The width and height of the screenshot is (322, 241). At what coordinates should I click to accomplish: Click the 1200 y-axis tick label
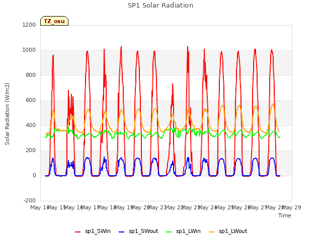point(29,25)
